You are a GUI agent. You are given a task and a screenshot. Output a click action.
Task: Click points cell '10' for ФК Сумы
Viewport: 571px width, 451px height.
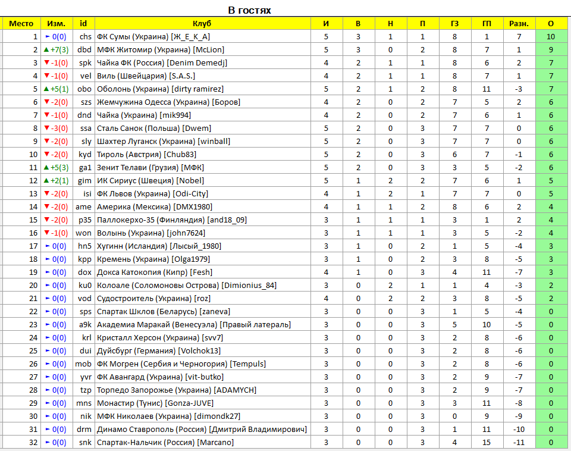[551, 37]
